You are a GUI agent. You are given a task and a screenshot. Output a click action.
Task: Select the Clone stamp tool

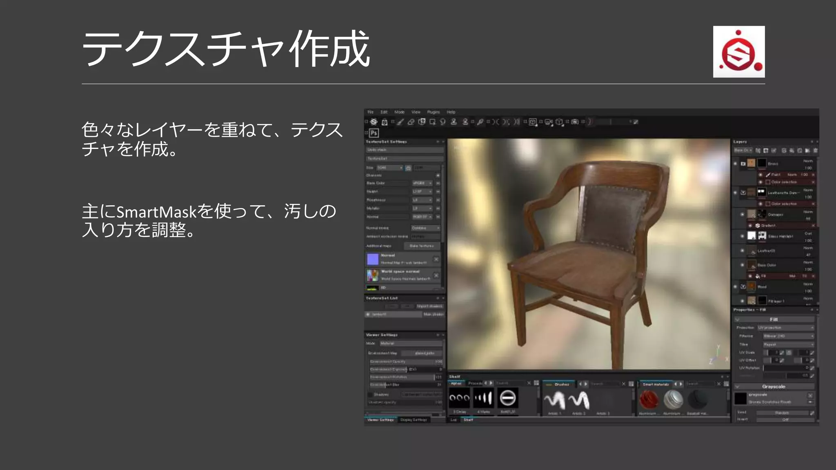pos(454,122)
